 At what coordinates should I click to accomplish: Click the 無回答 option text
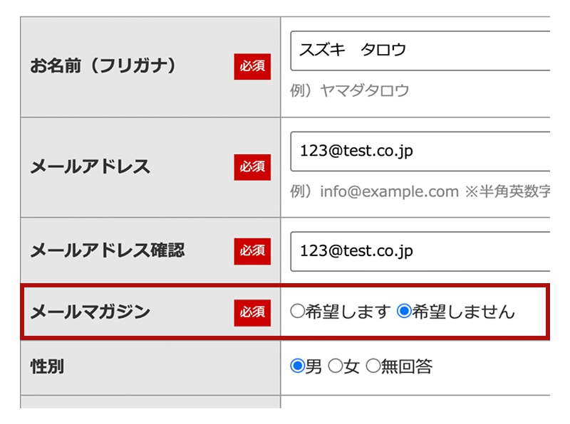click(x=407, y=366)
